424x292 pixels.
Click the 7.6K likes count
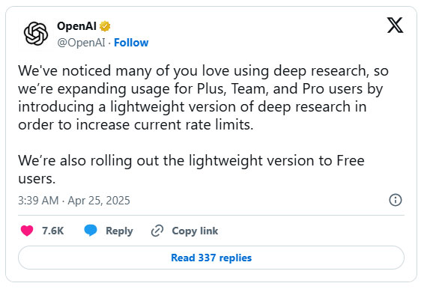[x=52, y=231]
